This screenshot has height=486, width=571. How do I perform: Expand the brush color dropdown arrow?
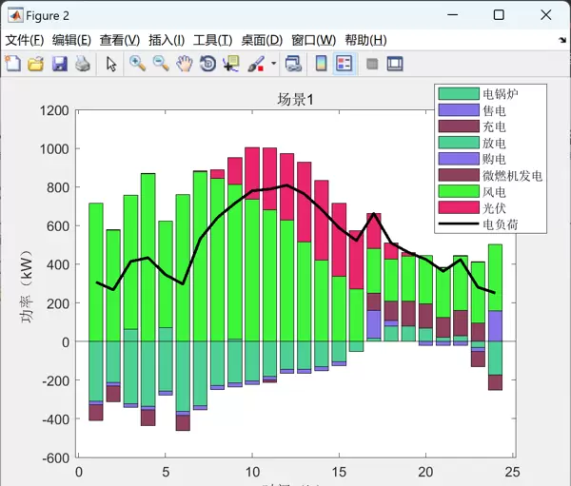[x=274, y=64]
